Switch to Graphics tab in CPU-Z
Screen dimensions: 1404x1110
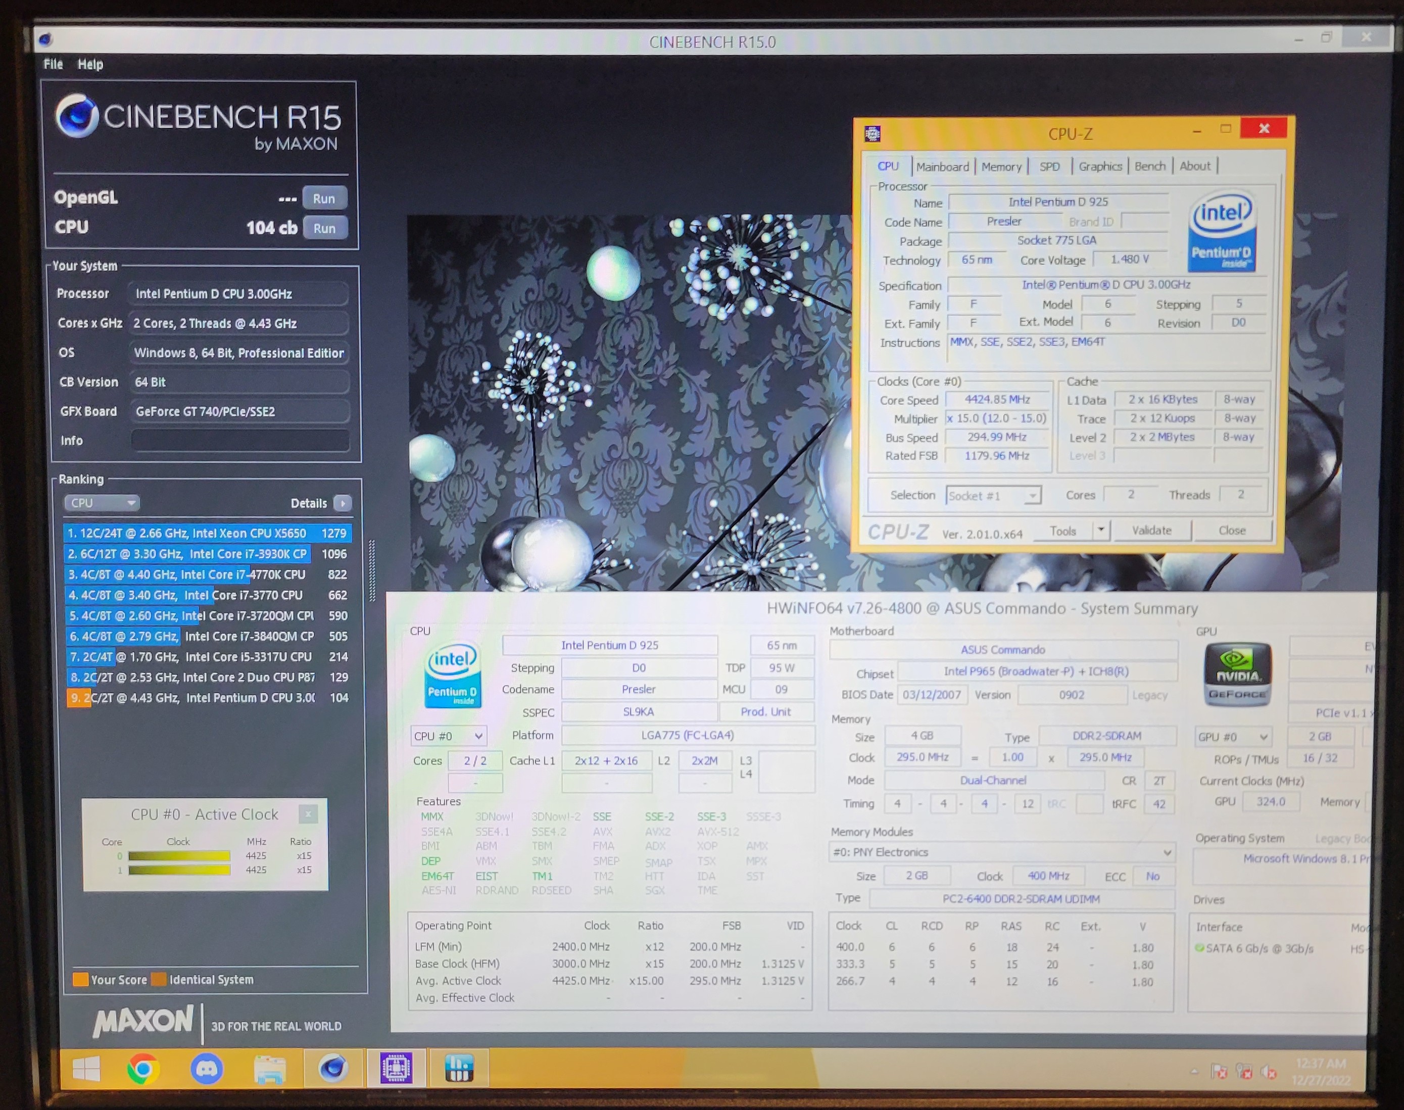tap(1100, 166)
